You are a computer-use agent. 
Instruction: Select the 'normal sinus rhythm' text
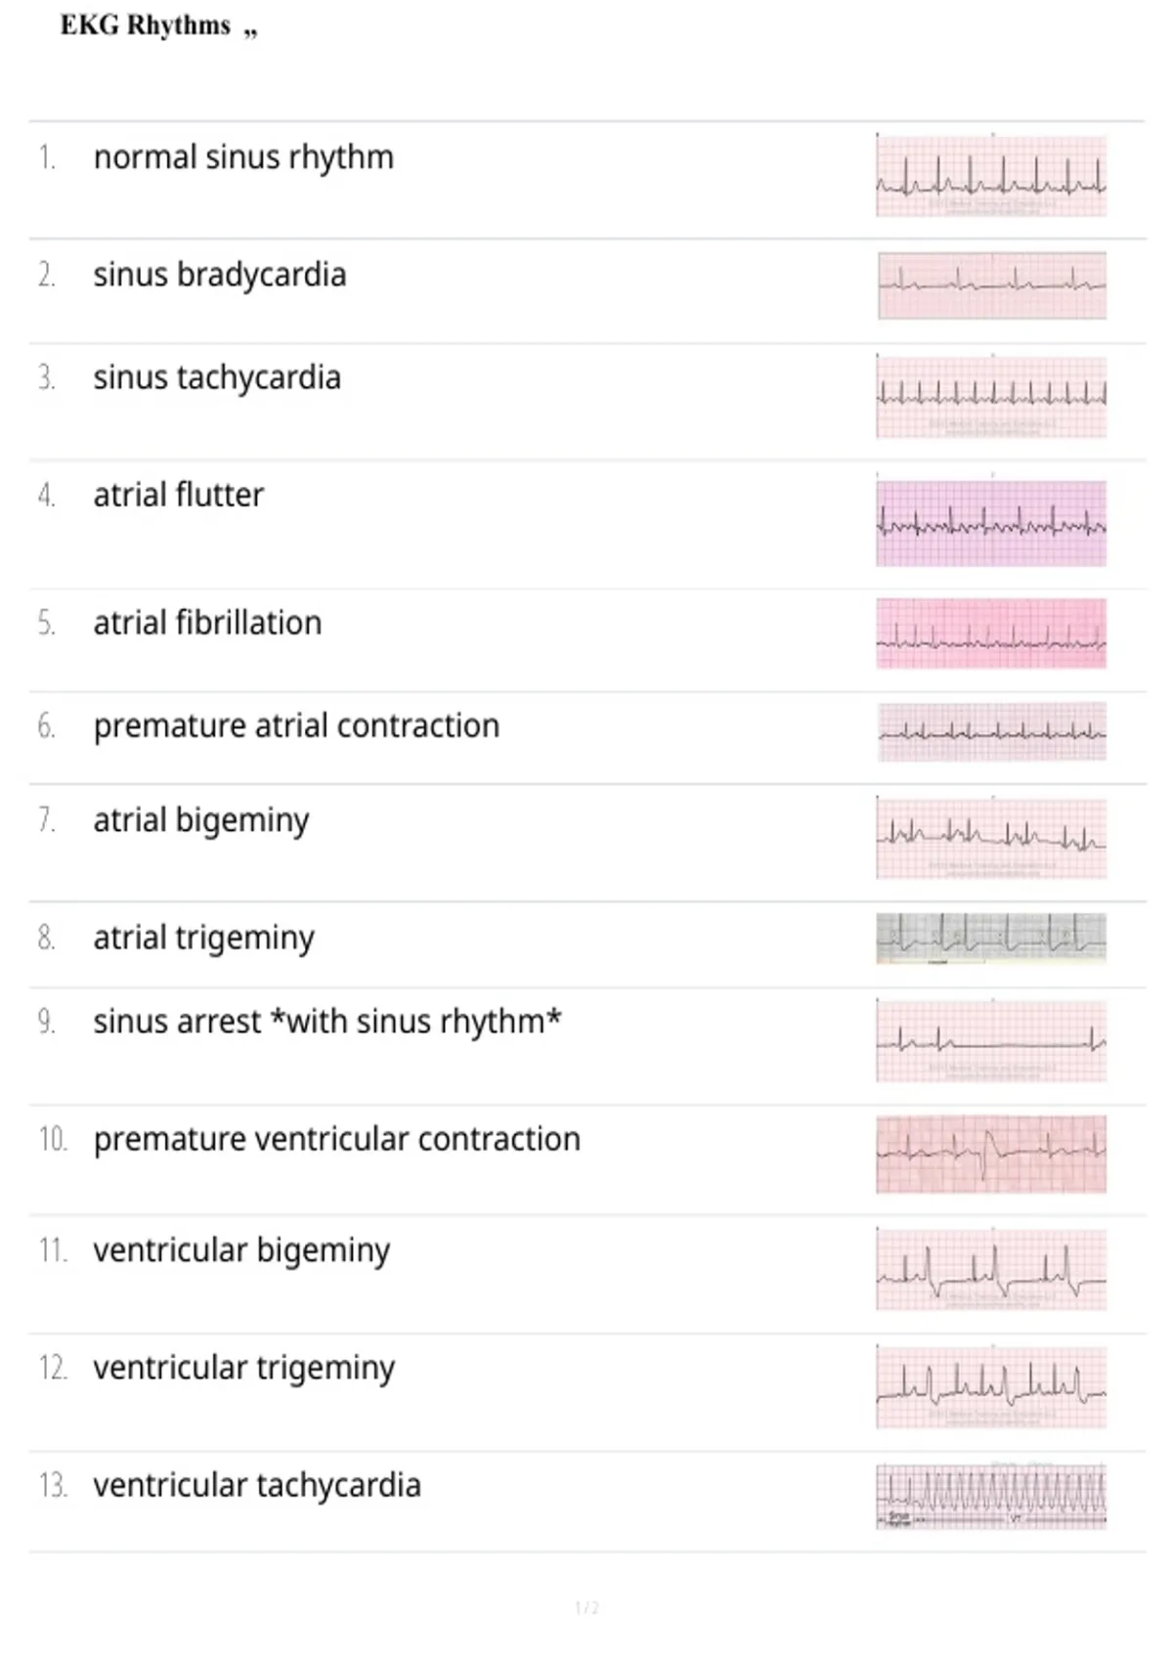[243, 157]
